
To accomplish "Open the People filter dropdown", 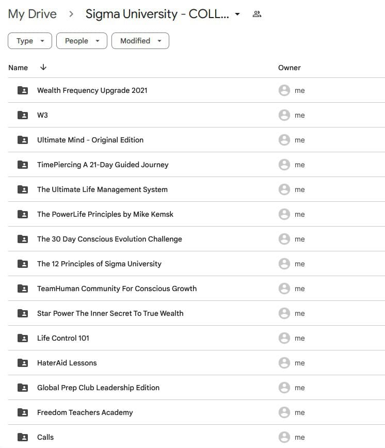I will coord(82,41).
